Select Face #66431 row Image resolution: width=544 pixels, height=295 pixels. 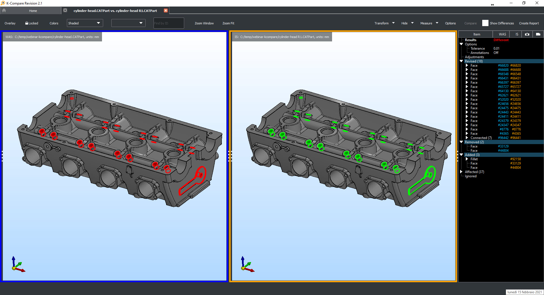(x=501, y=78)
